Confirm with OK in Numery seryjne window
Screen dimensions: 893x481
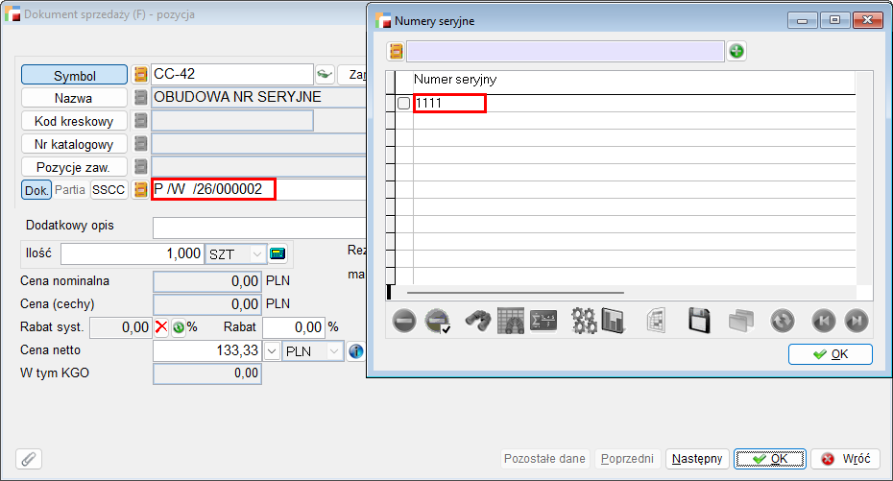tap(830, 354)
